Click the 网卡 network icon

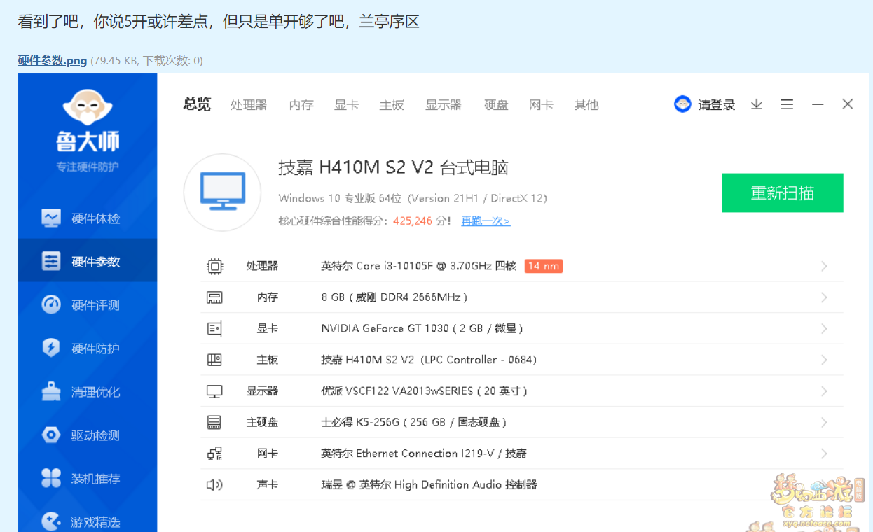(x=214, y=454)
